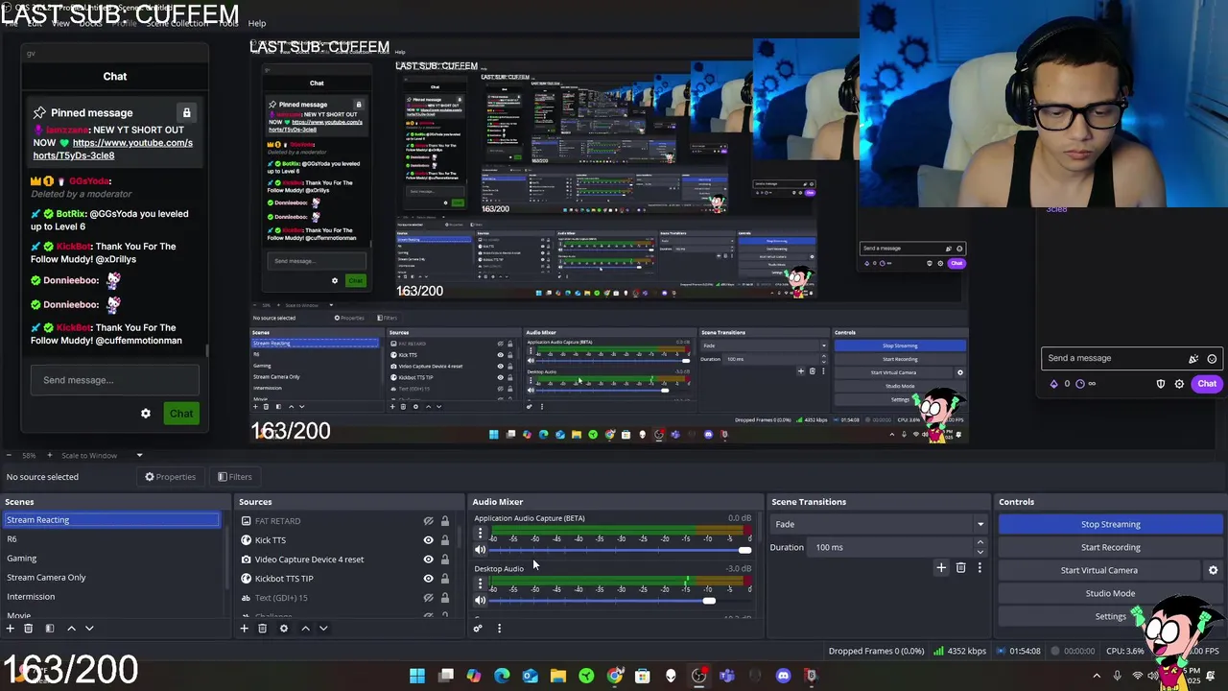Show hidden system tray icons chevron
This screenshot has height=691, width=1228.
pyautogui.click(x=1097, y=676)
